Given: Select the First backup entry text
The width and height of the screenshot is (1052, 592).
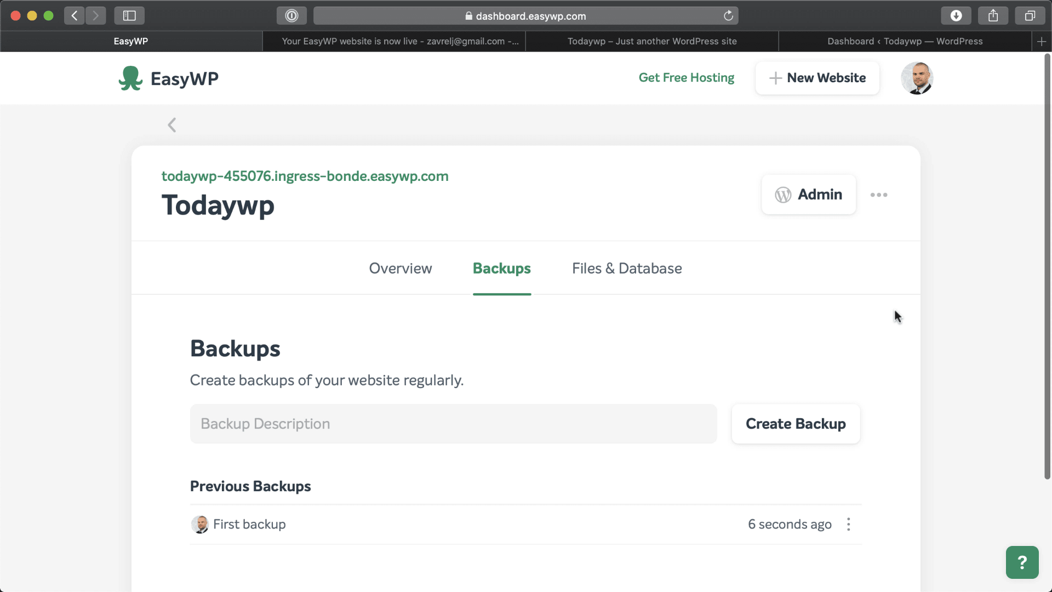Looking at the screenshot, I should [249, 525].
